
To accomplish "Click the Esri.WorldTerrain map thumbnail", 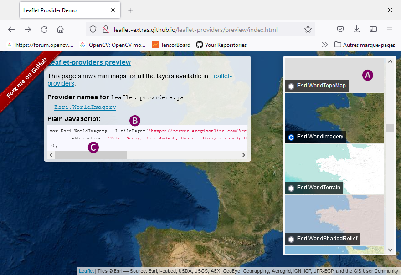I will 334,168.
